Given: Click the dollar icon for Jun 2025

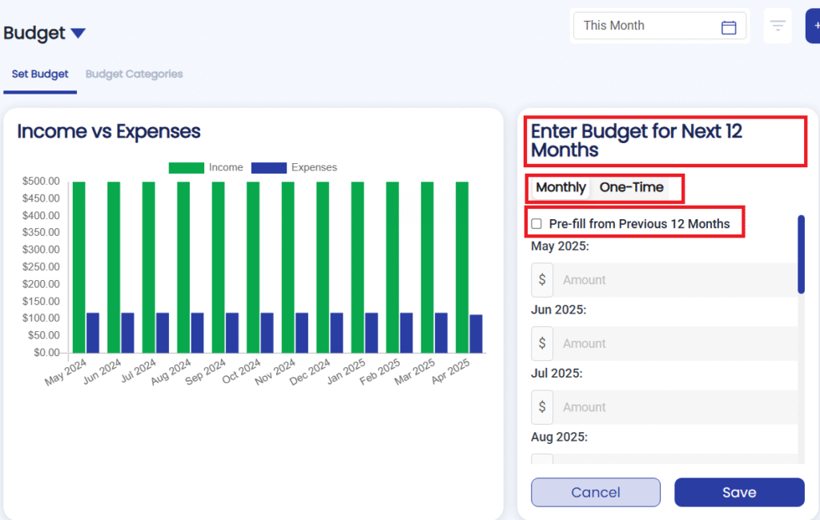Looking at the screenshot, I should (x=542, y=343).
